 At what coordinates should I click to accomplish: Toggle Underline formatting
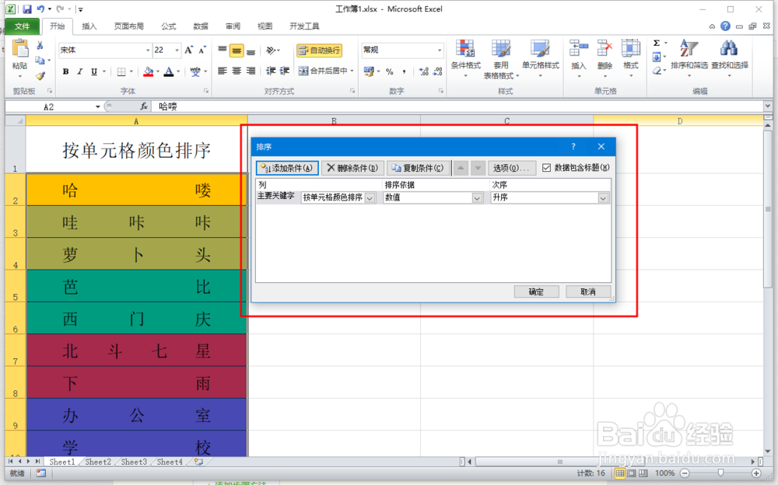pyautogui.click(x=94, y=72)
